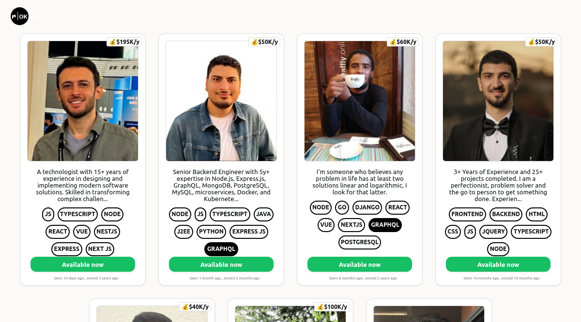
Task: Toggle the highlighted GRAPHQL tag beside NEXTJS
Action: click(385, 225)
